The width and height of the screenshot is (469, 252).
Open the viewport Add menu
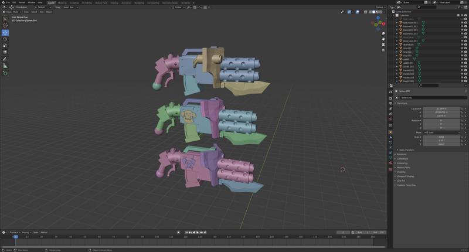pyautogui.click(x=42, y=12)
